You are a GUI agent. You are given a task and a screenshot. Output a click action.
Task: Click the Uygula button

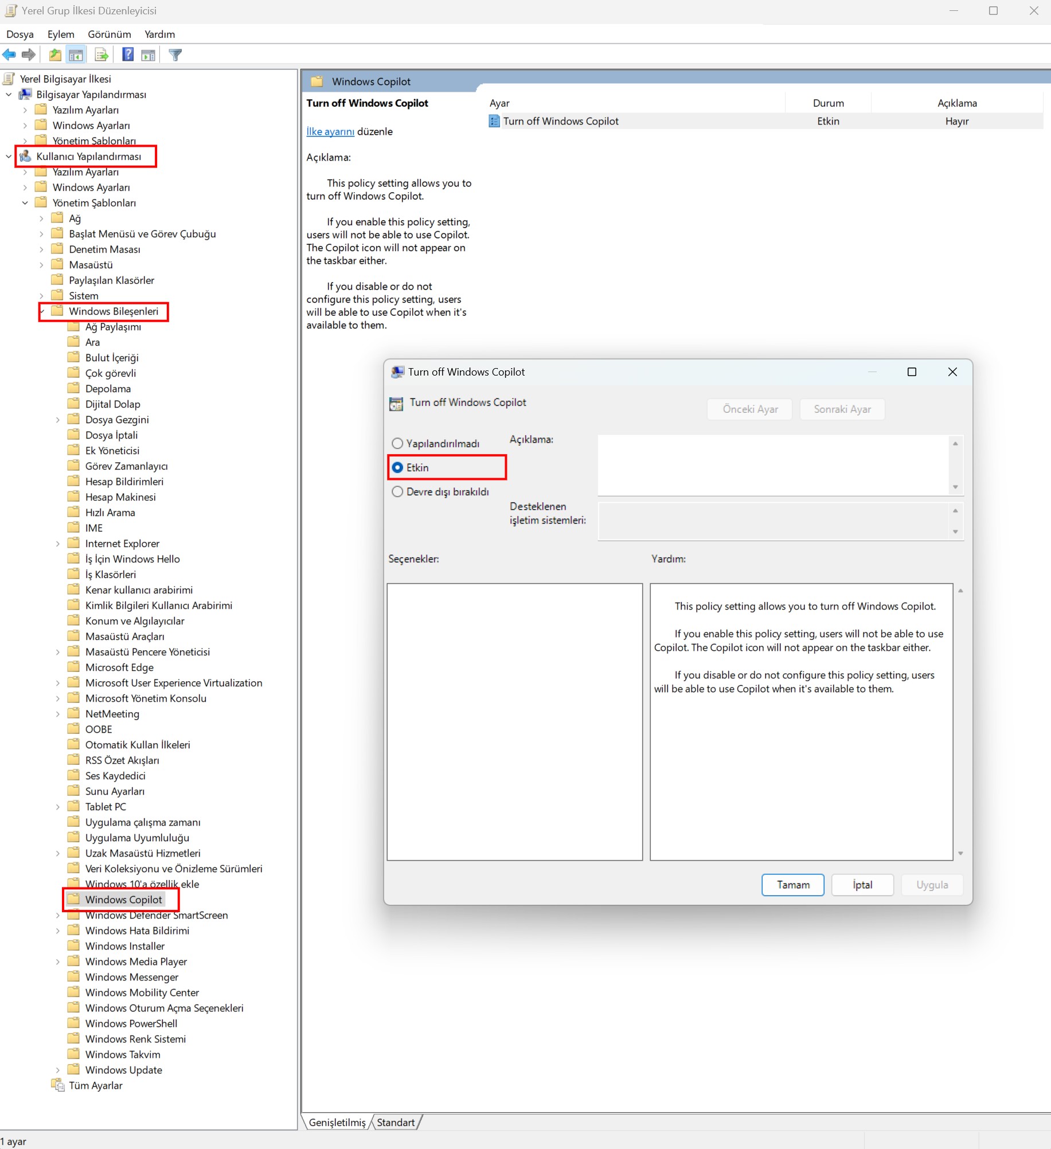932,885
